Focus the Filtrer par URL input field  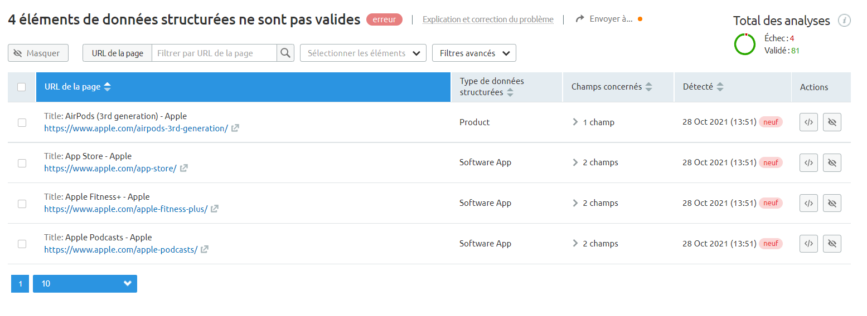pyautogui.click(x=215, y=53)
